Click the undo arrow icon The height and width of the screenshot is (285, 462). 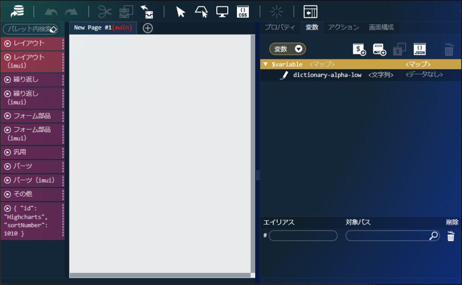tap(51, 12)
